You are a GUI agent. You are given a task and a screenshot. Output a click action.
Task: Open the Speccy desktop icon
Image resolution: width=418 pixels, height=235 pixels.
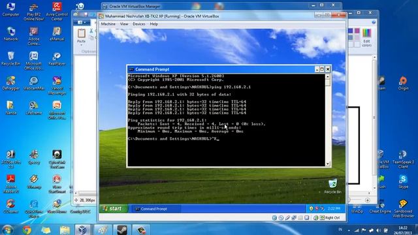tap(34, 157)
